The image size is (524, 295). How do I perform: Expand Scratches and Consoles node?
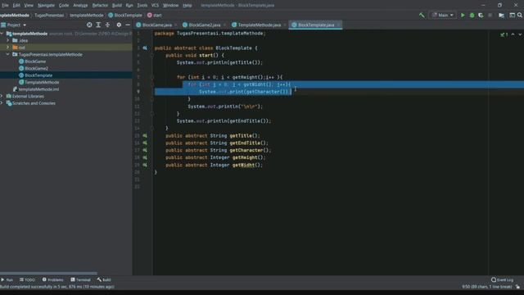tap(2, 103)
